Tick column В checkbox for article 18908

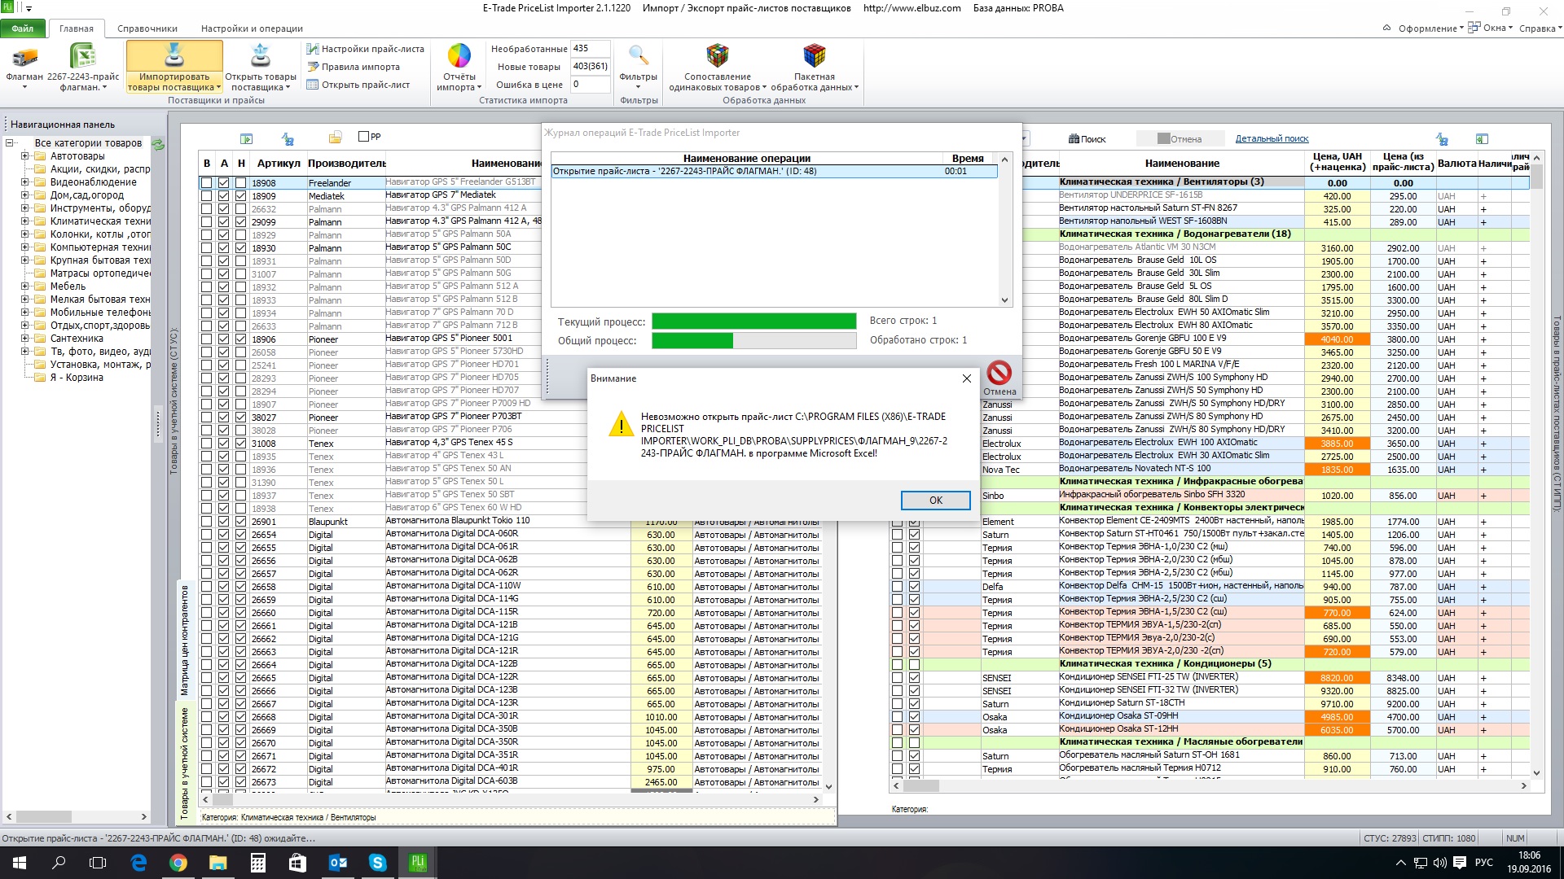pos(206,183)
